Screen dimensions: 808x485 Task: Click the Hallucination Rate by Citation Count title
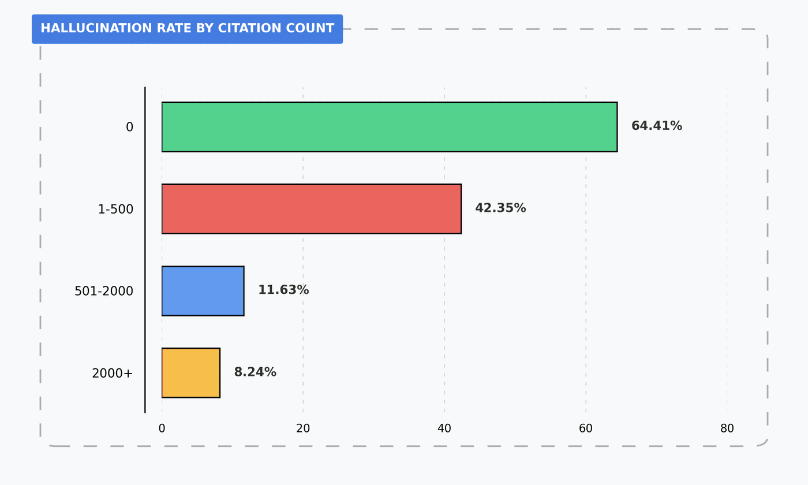(x=187, y=28)
